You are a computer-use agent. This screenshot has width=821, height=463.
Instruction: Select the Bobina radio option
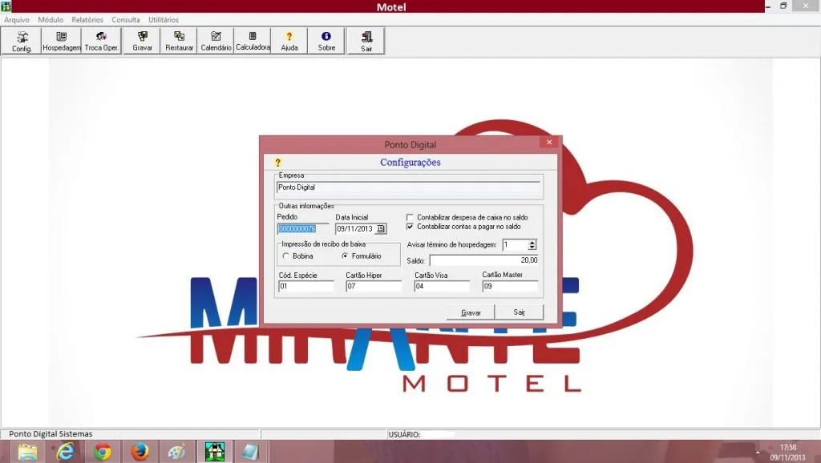point(286,256)
